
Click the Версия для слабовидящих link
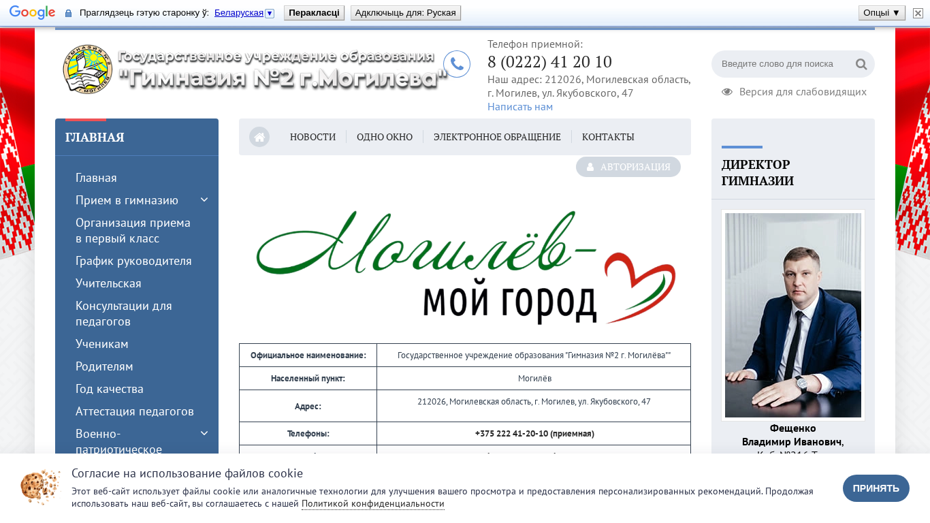(x=803, y=92)
